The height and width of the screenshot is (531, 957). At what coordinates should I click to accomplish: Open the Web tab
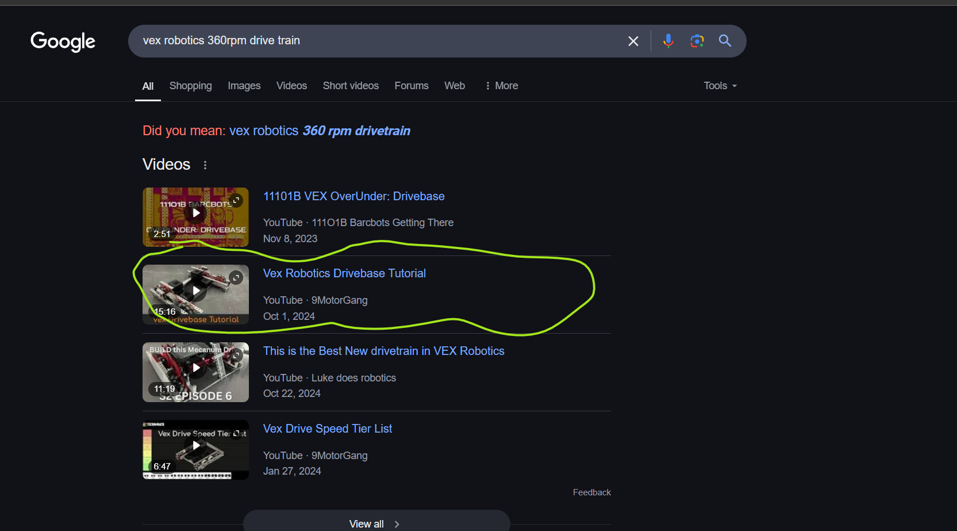(x=455, y=86)
